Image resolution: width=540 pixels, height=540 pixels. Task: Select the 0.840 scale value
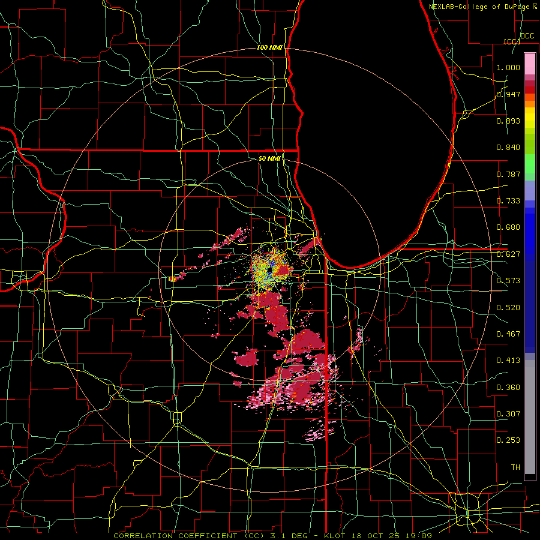[508, 148]
